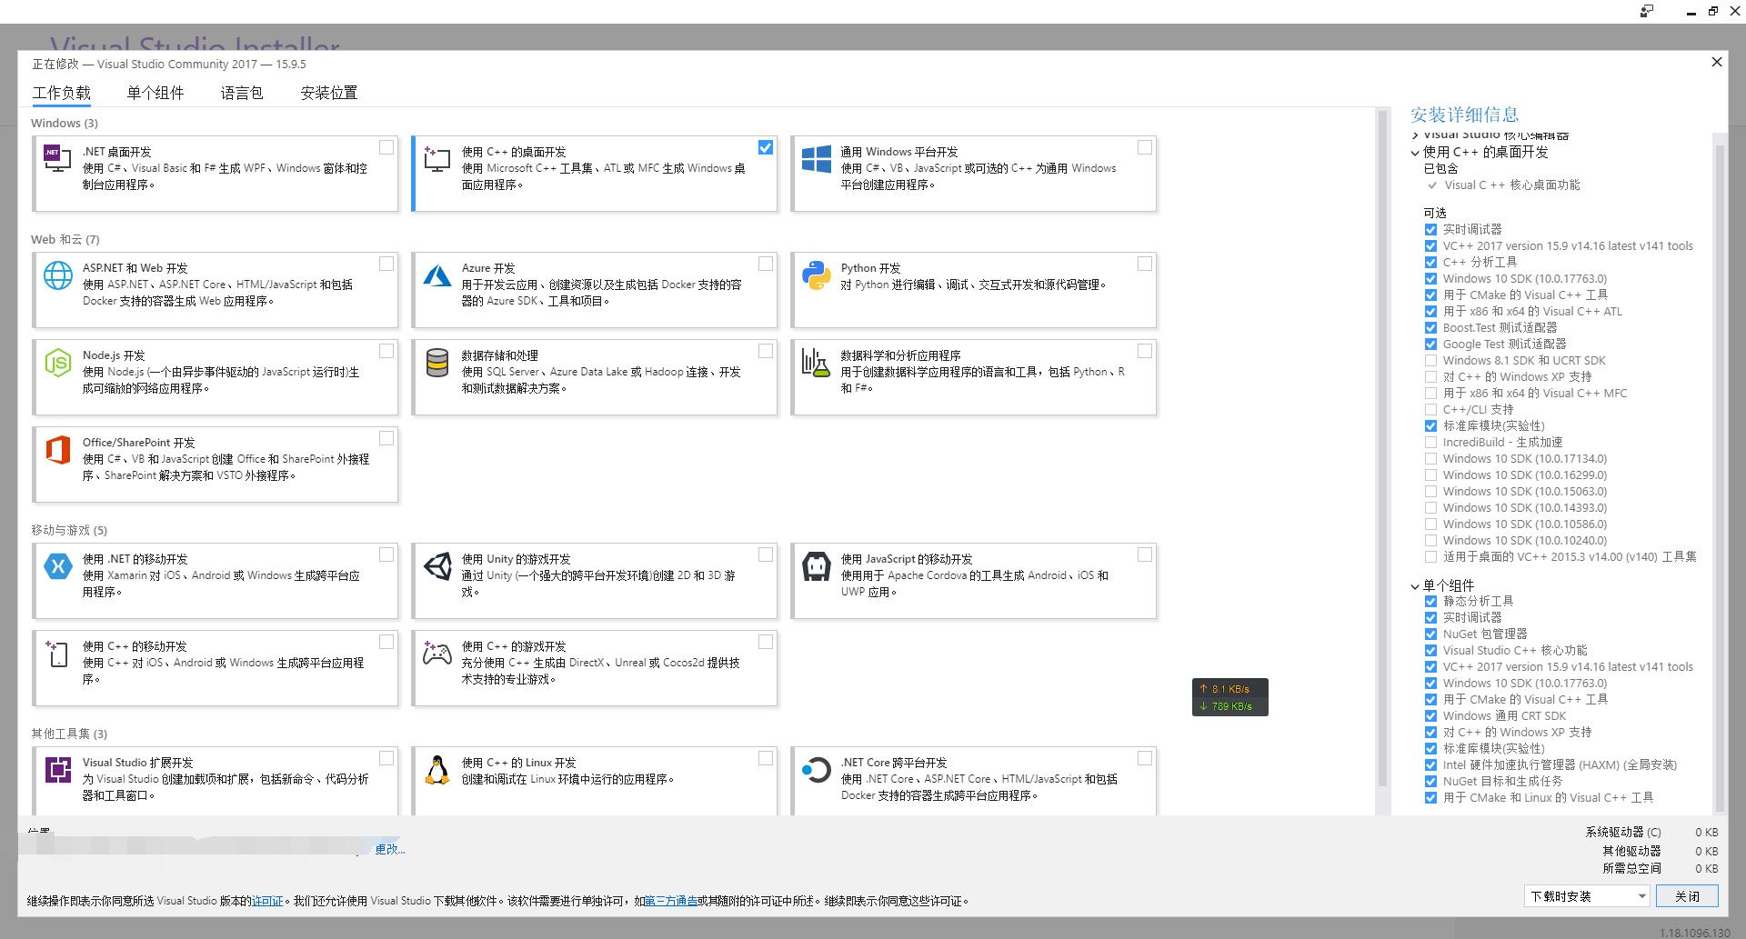Viewport: 1746px width, 939px height.
Task: Enable C++/CLI 支持 option
Action: click(x=1430, y=410)
